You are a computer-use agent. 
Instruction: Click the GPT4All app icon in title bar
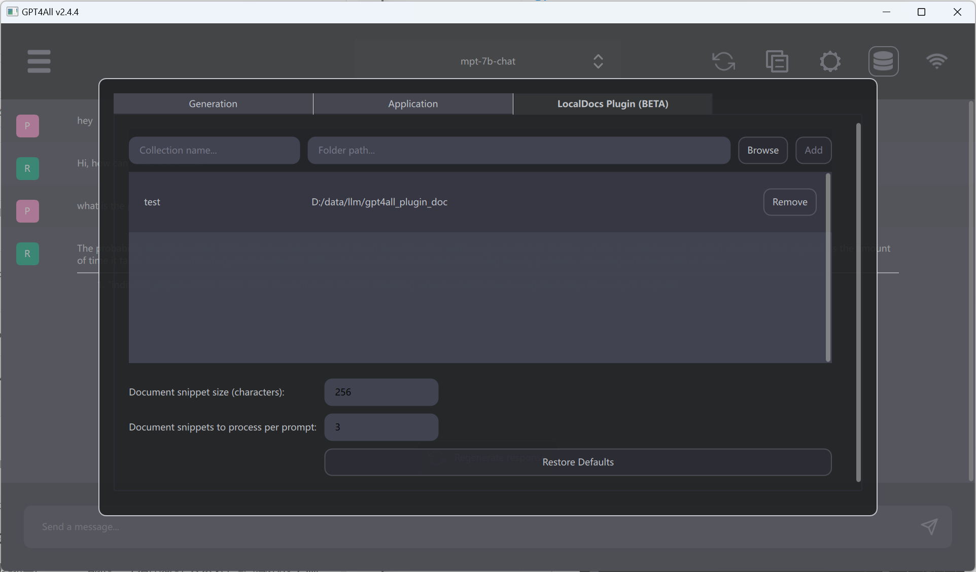point(12,12)
